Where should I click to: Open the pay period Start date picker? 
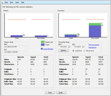click(69, 47)
